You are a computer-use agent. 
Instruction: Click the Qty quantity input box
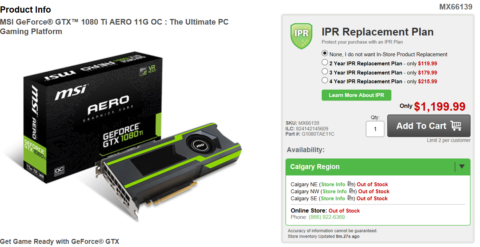click(x=375, y=129)
